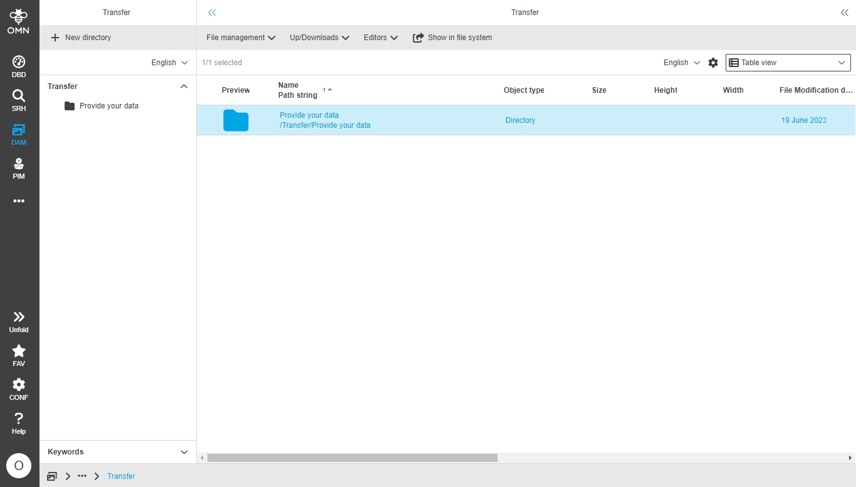Image resolution: width=856 pixels, height=487 pixels.
Task: Click the horizontal scrollbar thumb
Action: [x=352, y=458]
